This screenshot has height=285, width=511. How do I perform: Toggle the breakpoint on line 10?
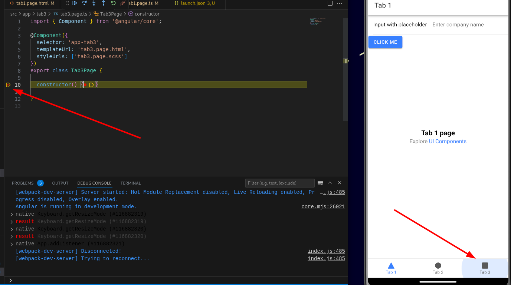click(8, 85)
